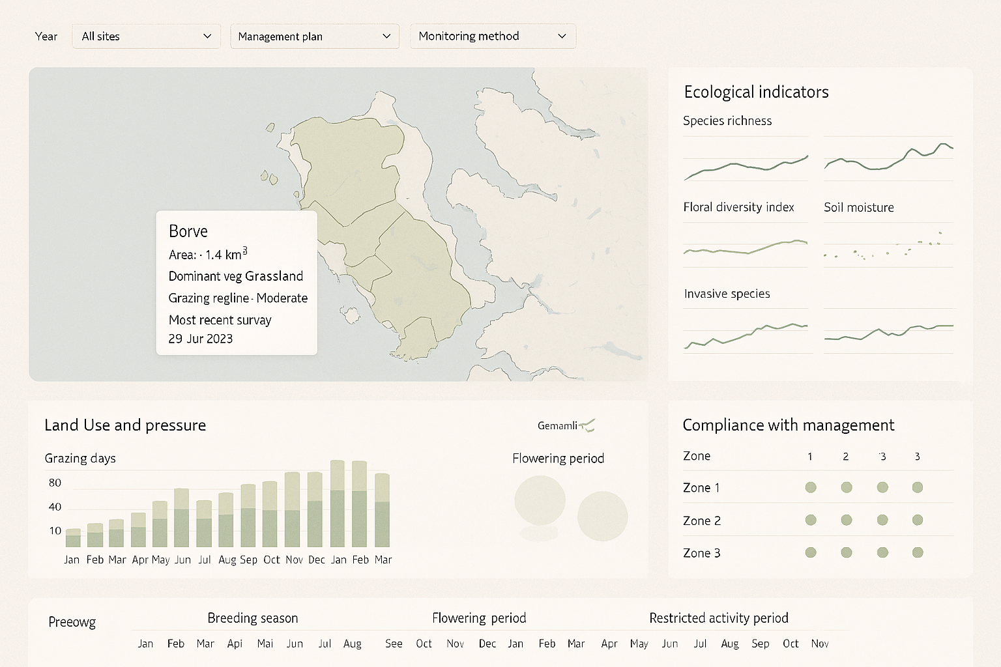Screen dimensions: 1001x667
Task: Toggle Zone 2 compliance dot in column 2
Action: click(846, 520)
